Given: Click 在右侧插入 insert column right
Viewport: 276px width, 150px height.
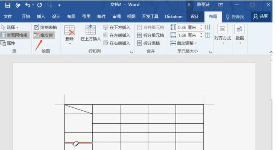Looking at the screenshot, I should coord(117,43).
